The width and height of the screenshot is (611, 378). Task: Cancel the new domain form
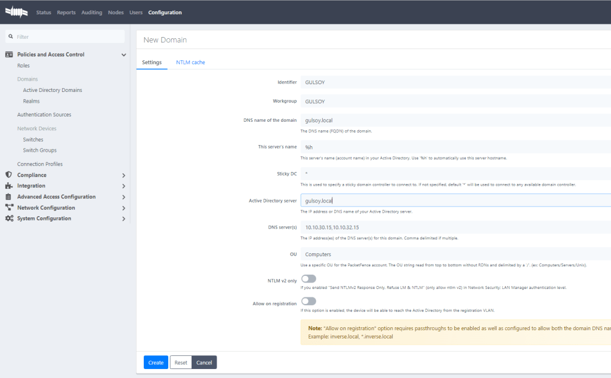tap(204, 362)
